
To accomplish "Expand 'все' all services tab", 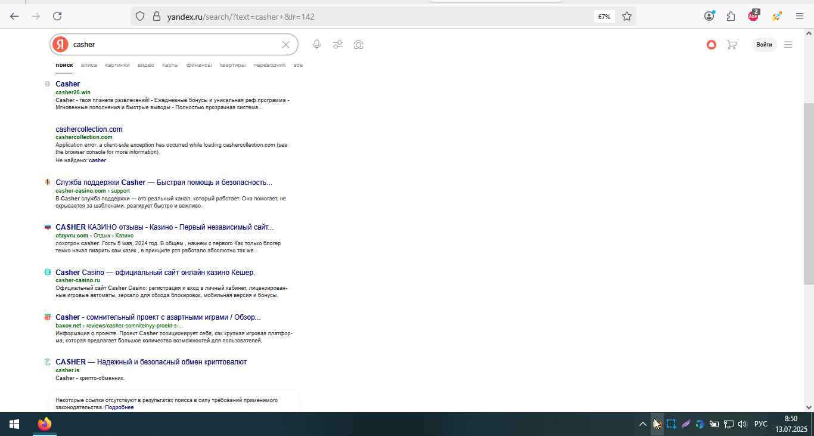I will [298, 65].
